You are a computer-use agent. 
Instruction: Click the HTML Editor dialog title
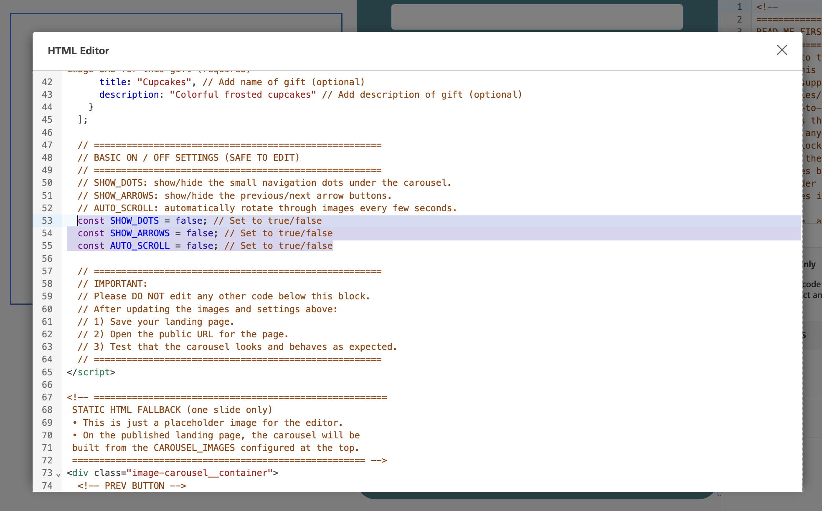(78, 51)
